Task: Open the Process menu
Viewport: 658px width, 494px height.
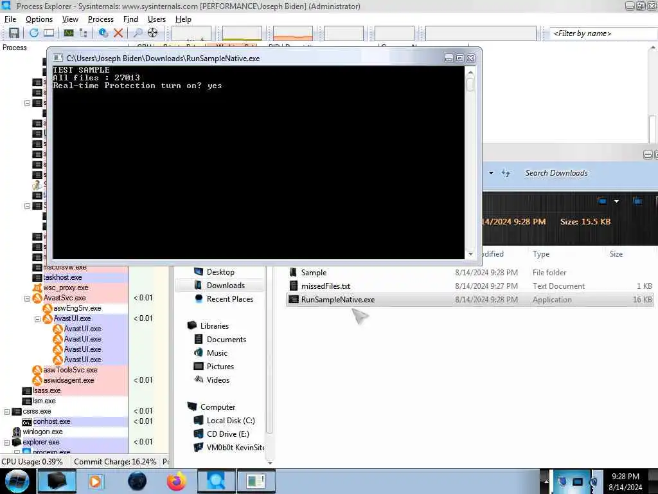Action: pyautogui.click(x=101, y=19)
